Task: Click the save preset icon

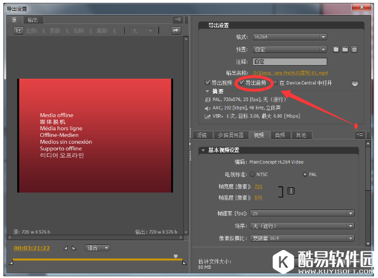Action: coord(336,50)
